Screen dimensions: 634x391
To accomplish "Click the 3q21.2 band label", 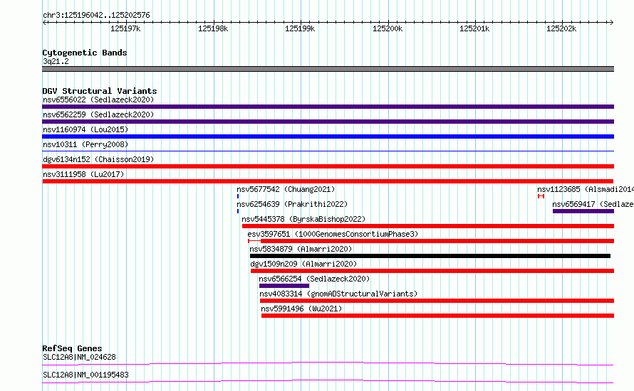I will (x=56, y=61).
